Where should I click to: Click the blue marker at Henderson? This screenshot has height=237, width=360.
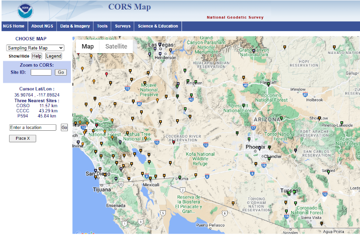point(160,54)
